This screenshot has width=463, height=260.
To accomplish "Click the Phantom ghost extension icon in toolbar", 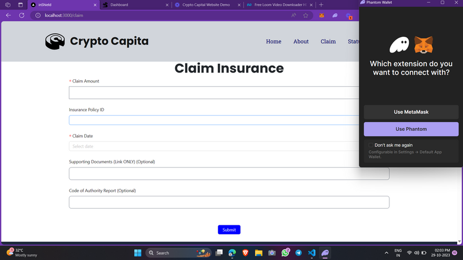I will point(335,15).
